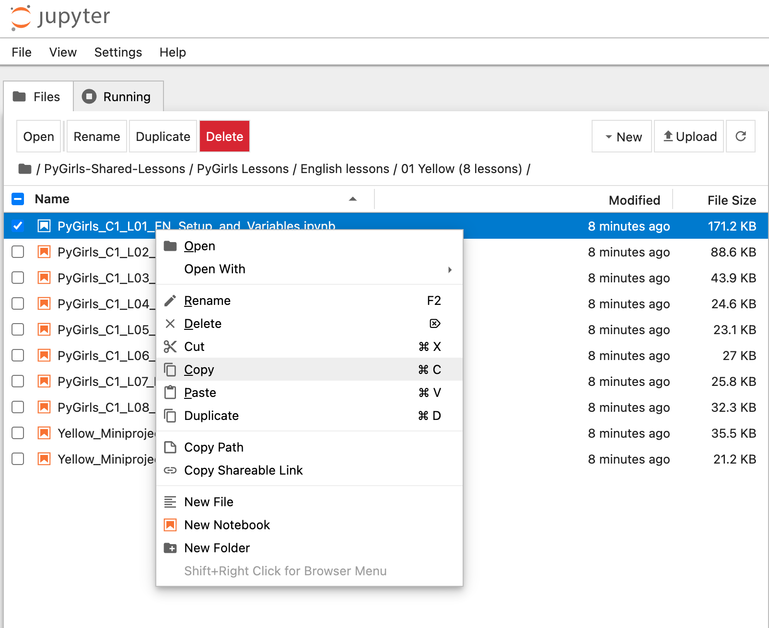
Task: Click the root folder icon in breadcrumb
Action: point(25,169)
